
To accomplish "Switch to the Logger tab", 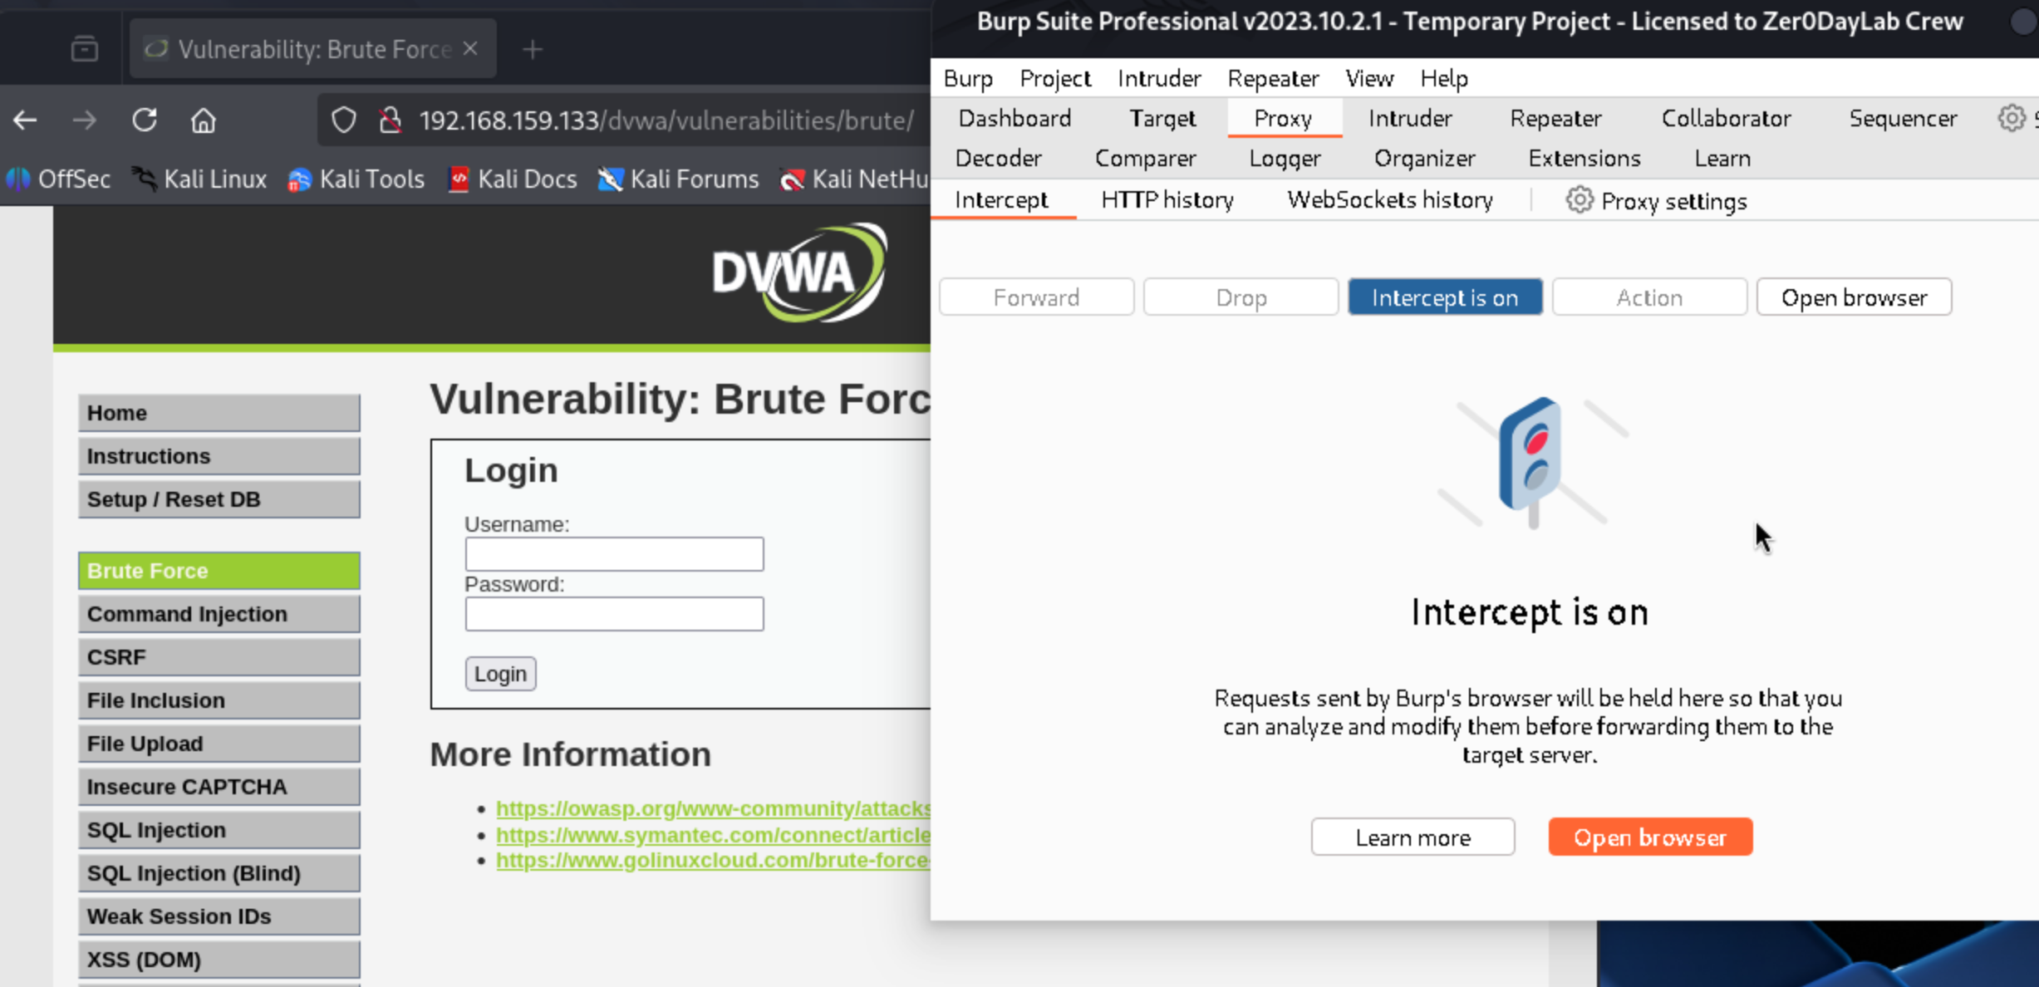I will point(1285,158).
